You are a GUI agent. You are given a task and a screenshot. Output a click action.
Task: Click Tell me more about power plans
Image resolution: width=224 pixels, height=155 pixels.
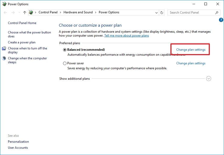(x=127, y=36)
